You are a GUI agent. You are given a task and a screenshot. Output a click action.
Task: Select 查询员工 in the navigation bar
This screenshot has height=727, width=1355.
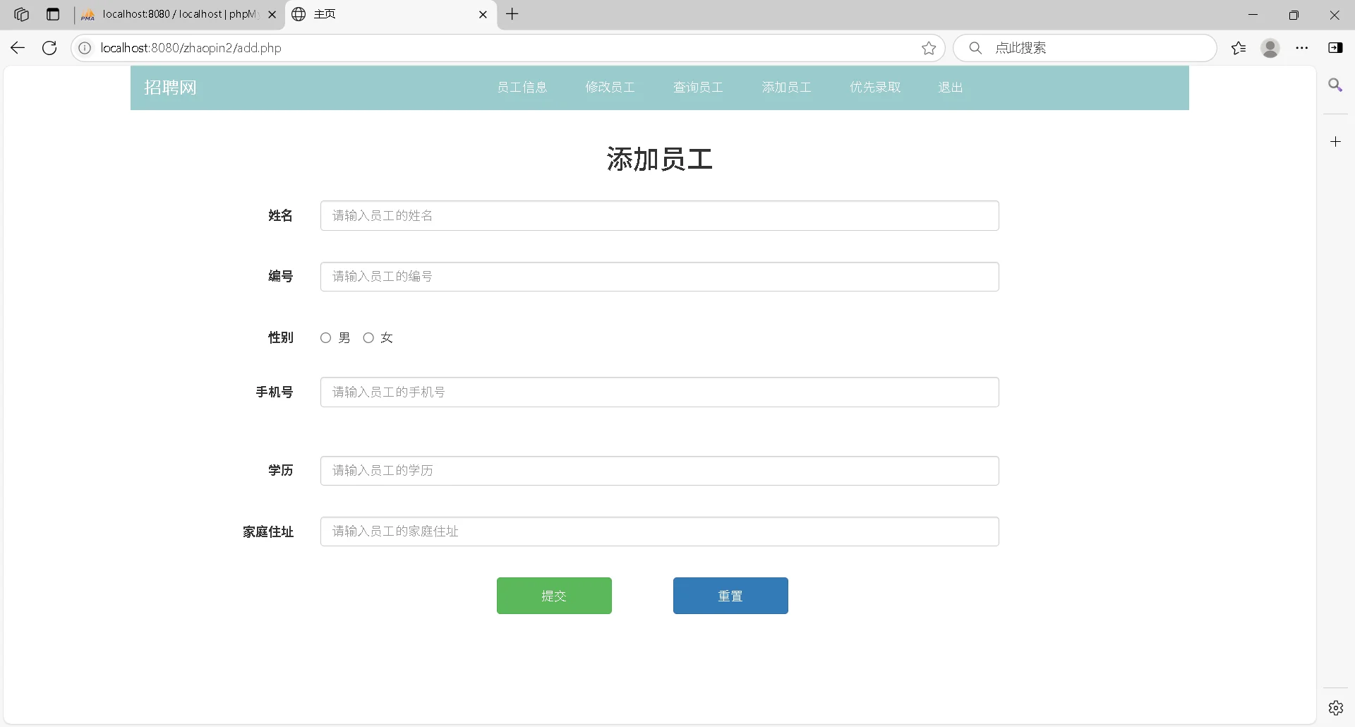point(697,87)
